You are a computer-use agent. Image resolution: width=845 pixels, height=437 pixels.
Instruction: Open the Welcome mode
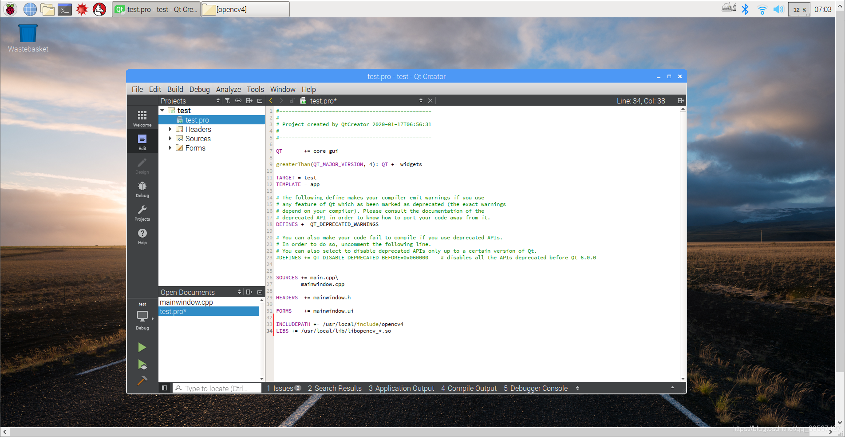[x=142, y=119]
